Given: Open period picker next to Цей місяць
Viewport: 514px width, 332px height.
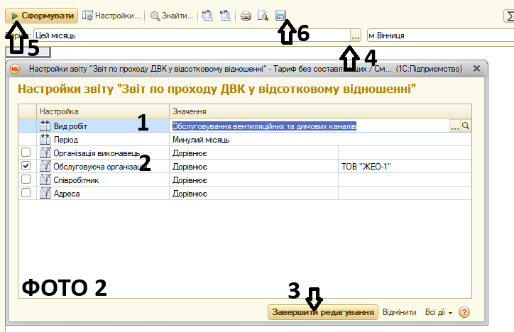Looking at the screenshot, I should 356,35.
